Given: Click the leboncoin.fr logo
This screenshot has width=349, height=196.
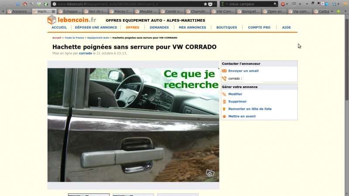Looking at the screenshot, I should 72,20.
